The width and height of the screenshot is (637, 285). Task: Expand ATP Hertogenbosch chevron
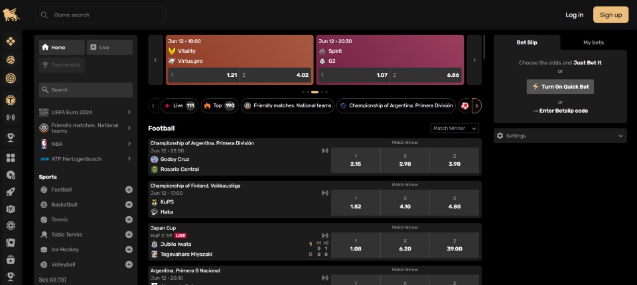[x=129, y=159]
